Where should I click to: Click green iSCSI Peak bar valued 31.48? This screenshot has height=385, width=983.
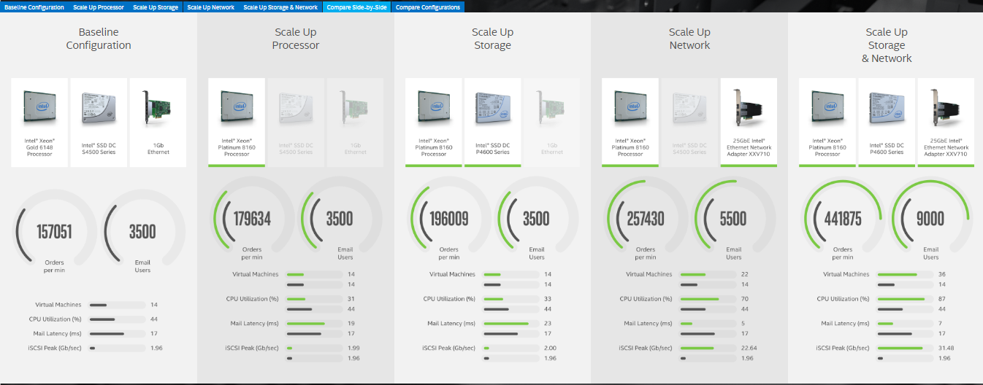tap(905, 348)
